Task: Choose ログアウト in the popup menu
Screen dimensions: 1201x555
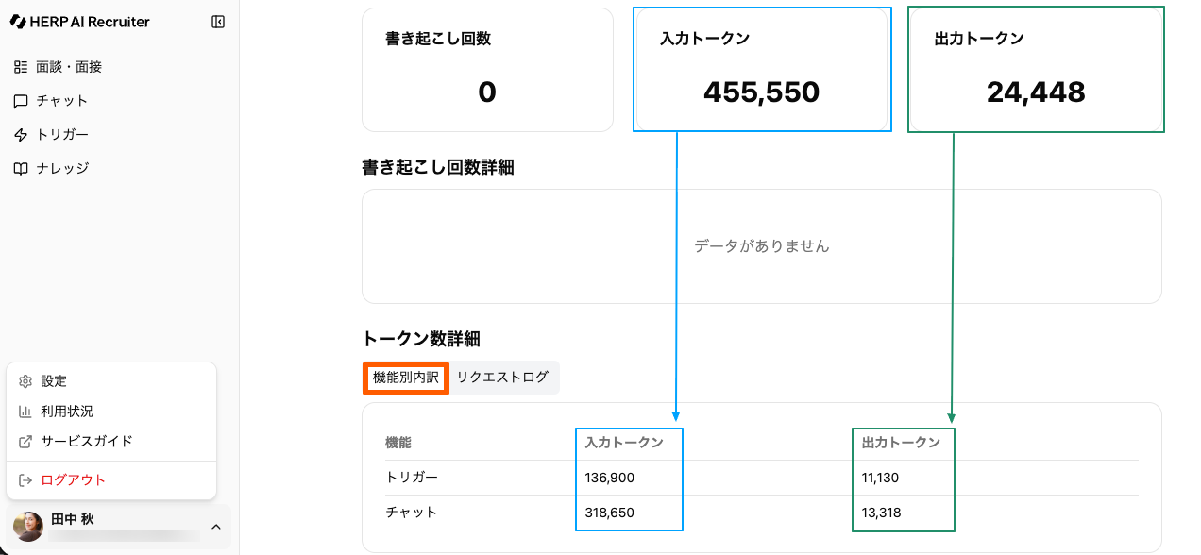Action: (73, 480)
